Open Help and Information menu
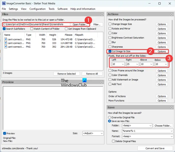 [x=83, y=9]
